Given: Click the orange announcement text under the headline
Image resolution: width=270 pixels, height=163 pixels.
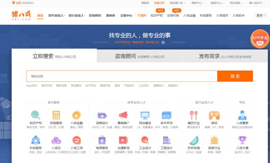Looking at the screenshot, I should pyautogui.click(x=137, y=42).
